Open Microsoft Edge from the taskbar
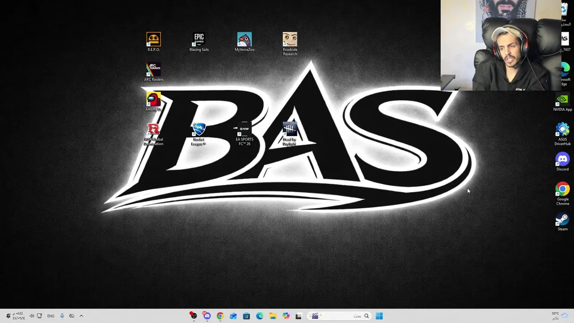Screen dimensions: 574x323 tap(260, 316)
